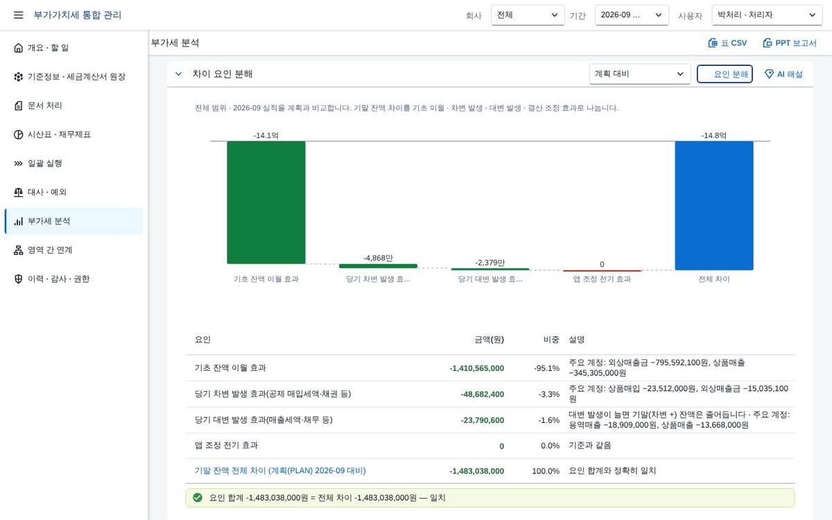Viewport: 832px width, 520px height.
Task: Collapse the 차이 요인 분해 section
Action: click(178, 74)
